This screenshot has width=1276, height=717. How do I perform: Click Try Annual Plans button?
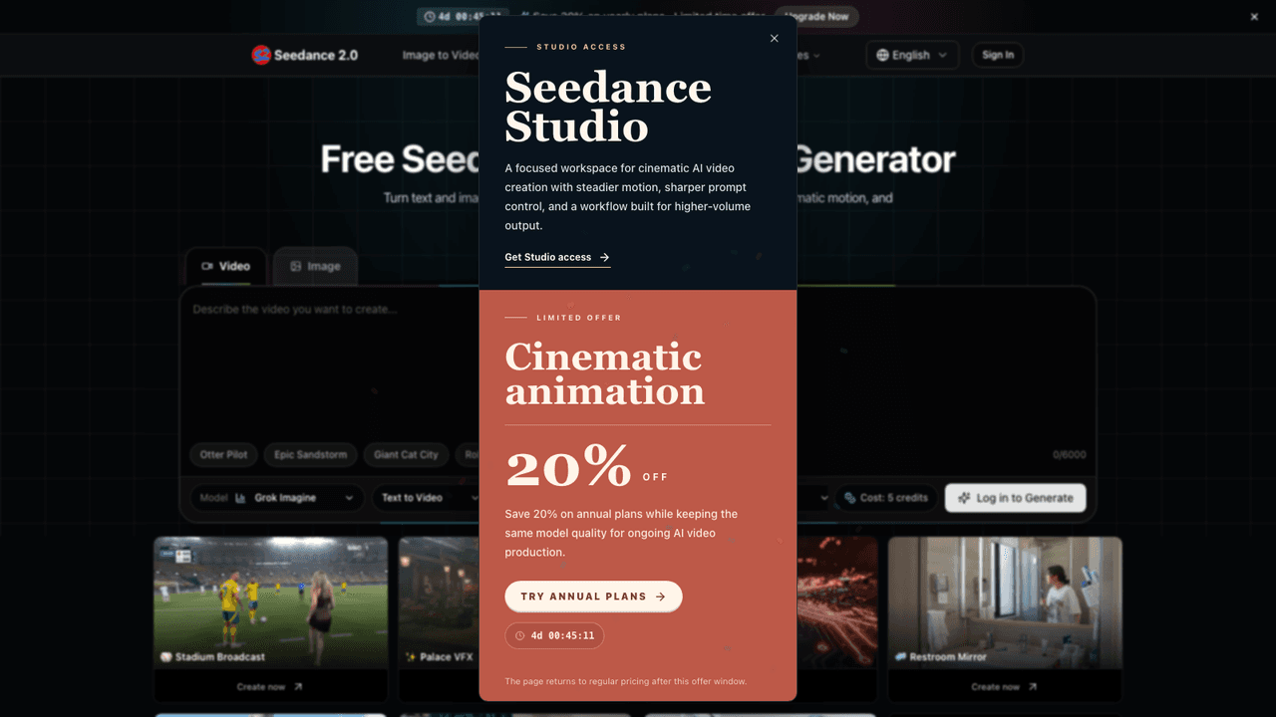(593, 597)
